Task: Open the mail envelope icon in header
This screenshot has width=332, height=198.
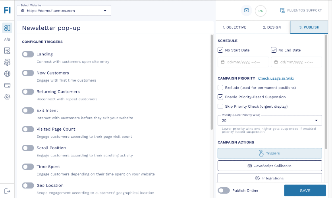Action: pyautogui.click(x=247, y=10)
